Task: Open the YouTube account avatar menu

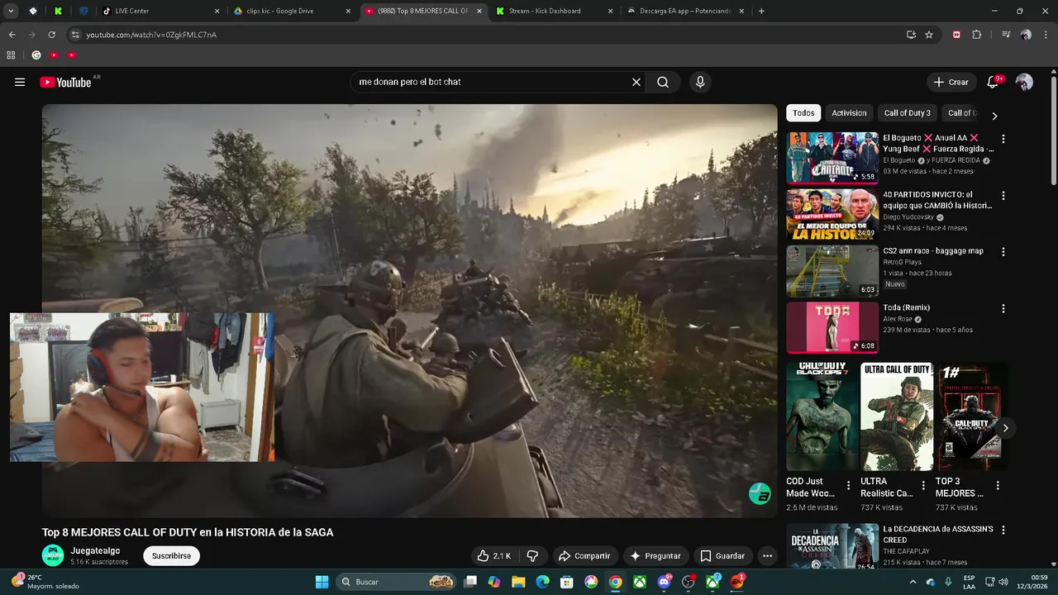Action: (1024, 82)
